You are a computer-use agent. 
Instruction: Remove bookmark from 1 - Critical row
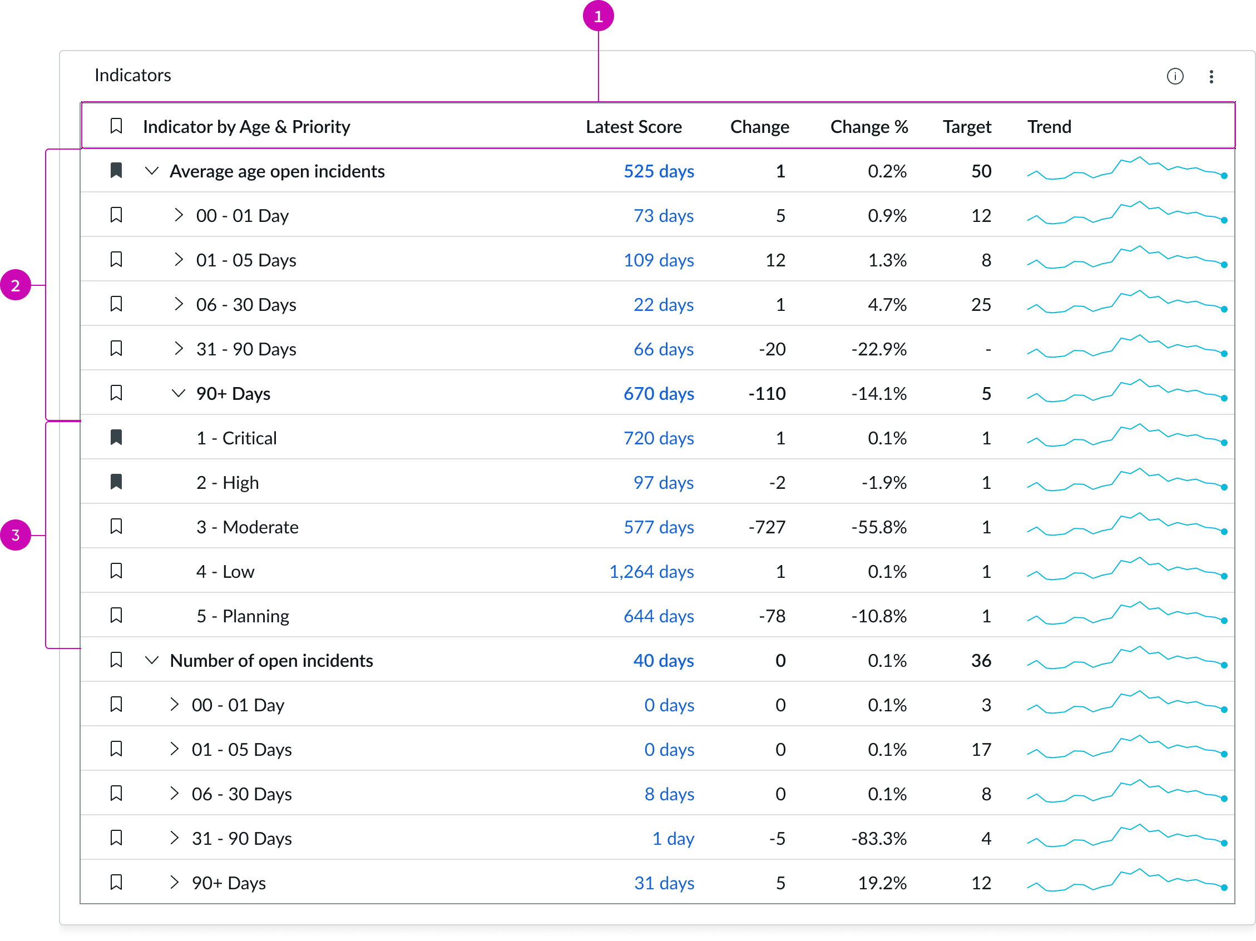click(x=116, y=438)
